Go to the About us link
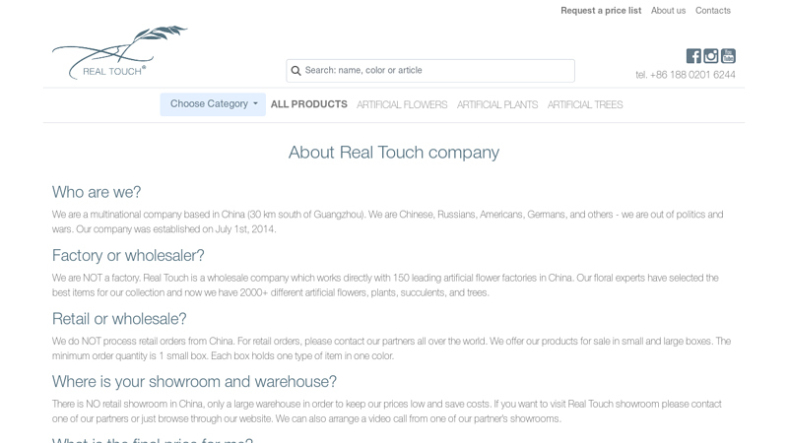This screenshot has width=788, height=443. click(668, 11)
